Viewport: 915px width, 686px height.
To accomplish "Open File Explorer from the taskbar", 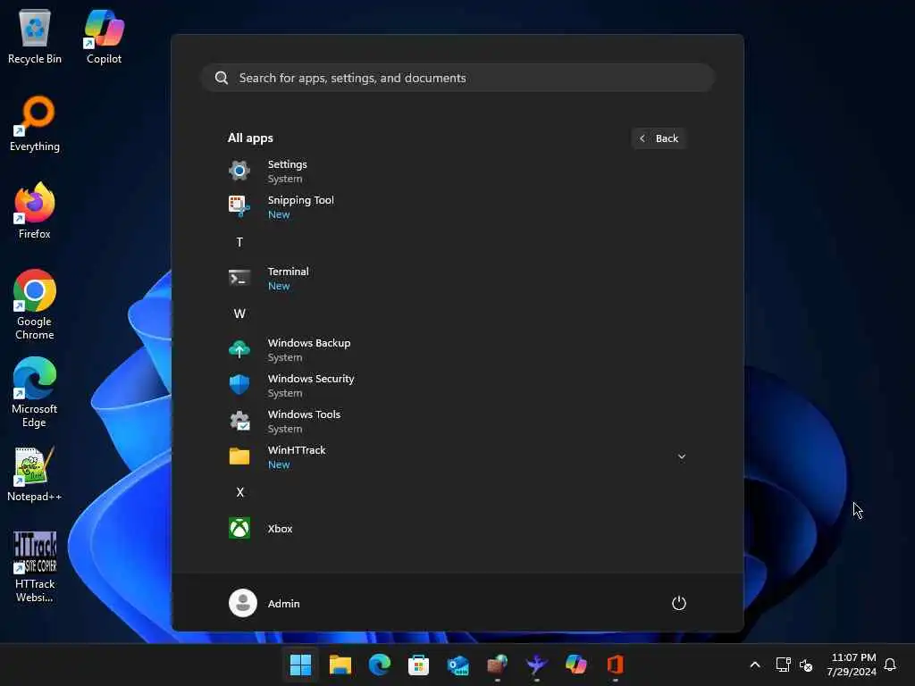I will 340,665.
